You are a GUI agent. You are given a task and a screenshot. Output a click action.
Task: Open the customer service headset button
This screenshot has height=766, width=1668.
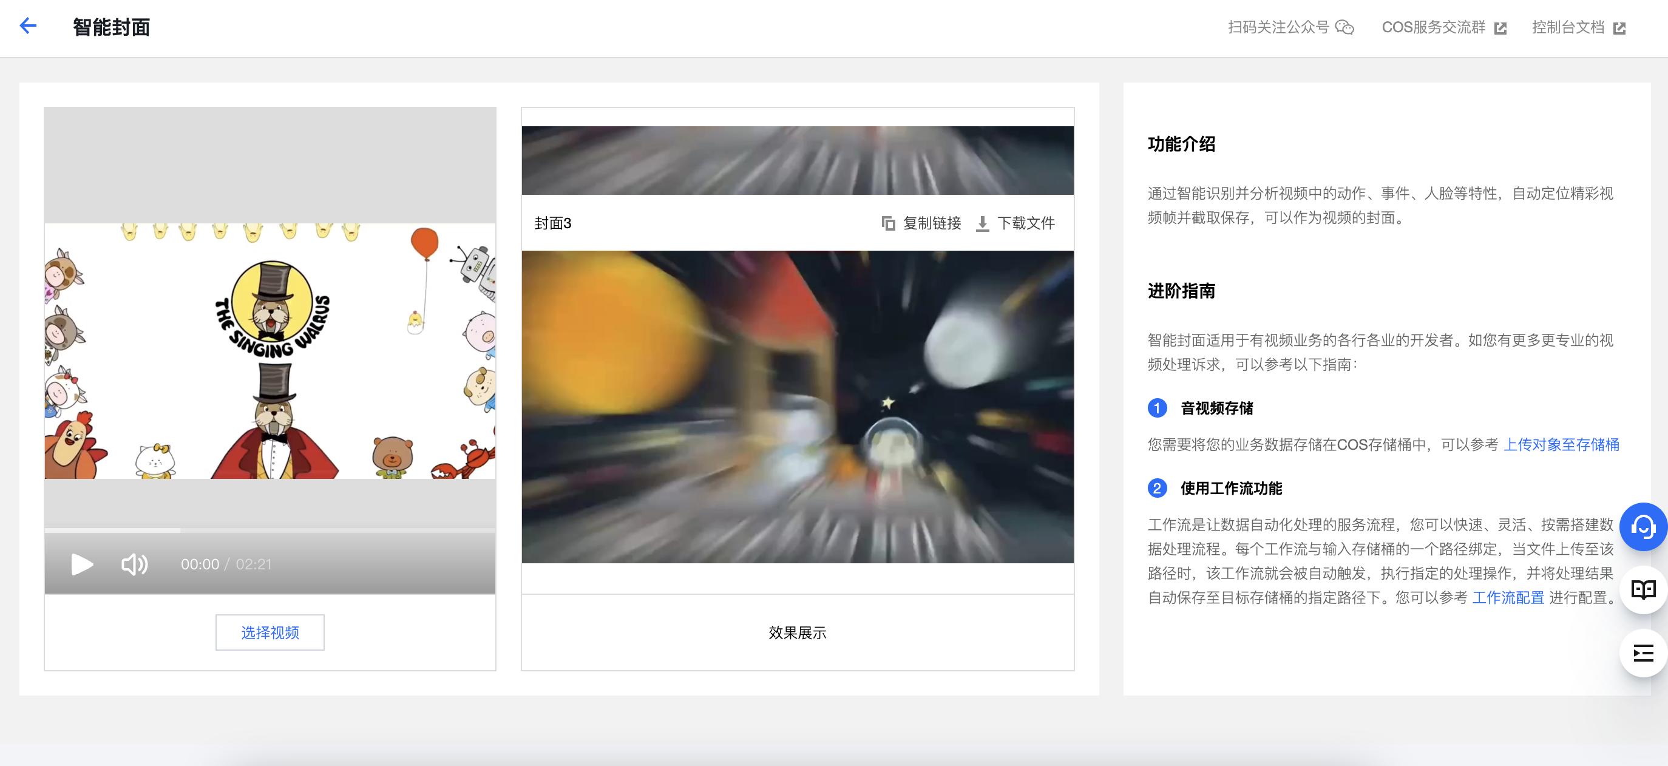1643,526
